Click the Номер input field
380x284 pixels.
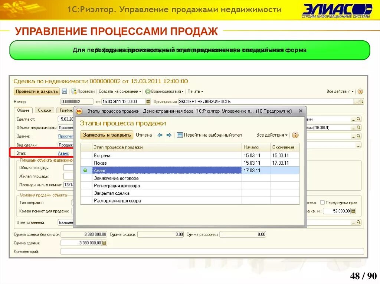click(x=76, y=101)
